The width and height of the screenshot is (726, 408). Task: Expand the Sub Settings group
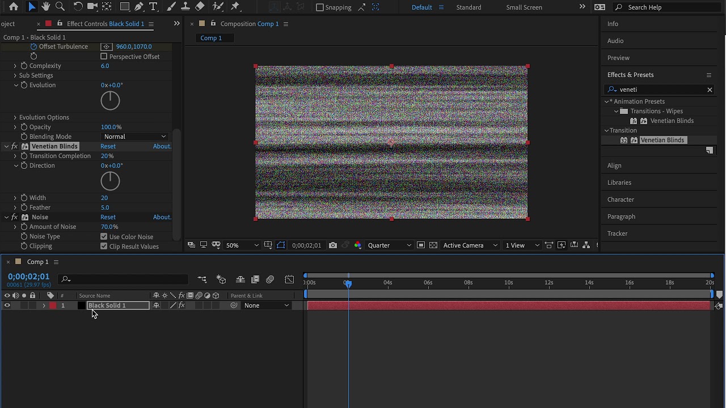tap(15, 75)
